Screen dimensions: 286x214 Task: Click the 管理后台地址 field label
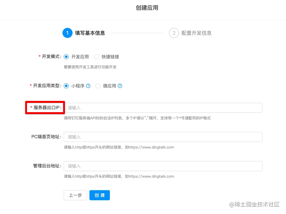47,166
